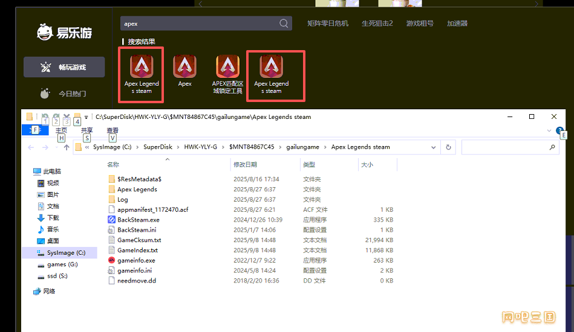Open the Windows Explorer help icon
Viewport: 574px width, 332px height.
tap(560, 130)
